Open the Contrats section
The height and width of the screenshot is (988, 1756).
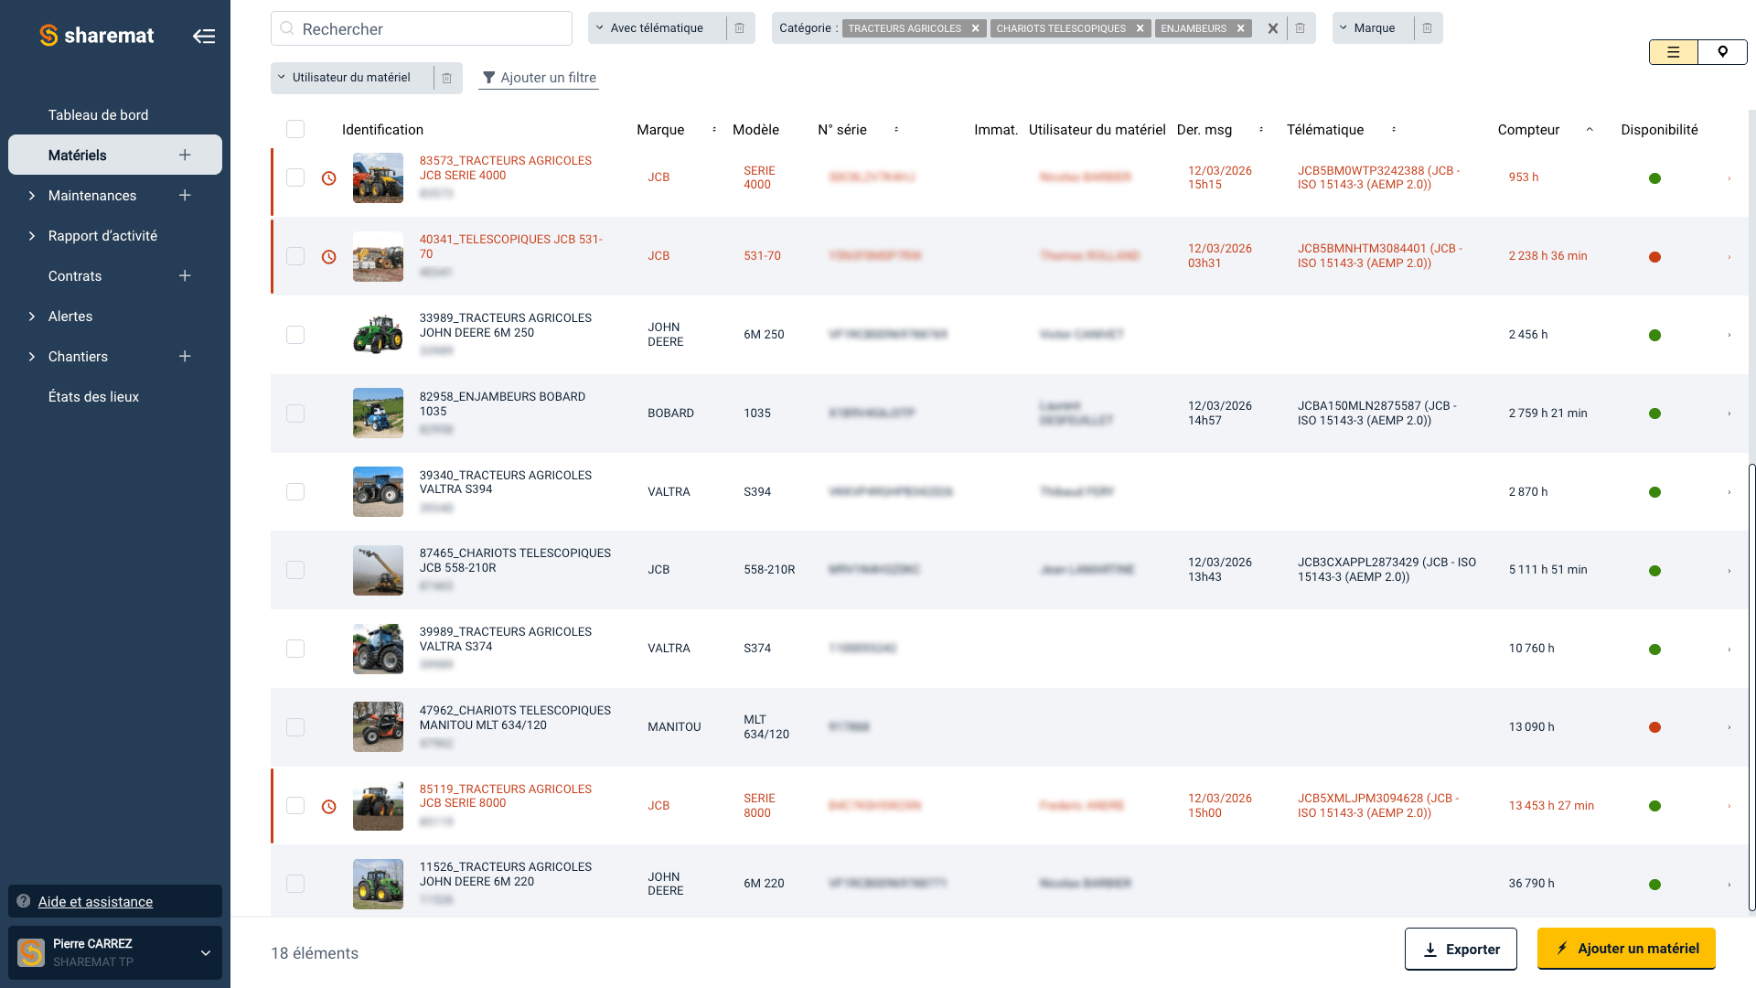(75, 276)
